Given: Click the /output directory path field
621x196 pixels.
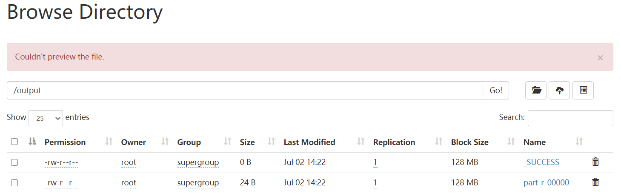Looking at the screenshot, I should [245, 91].
